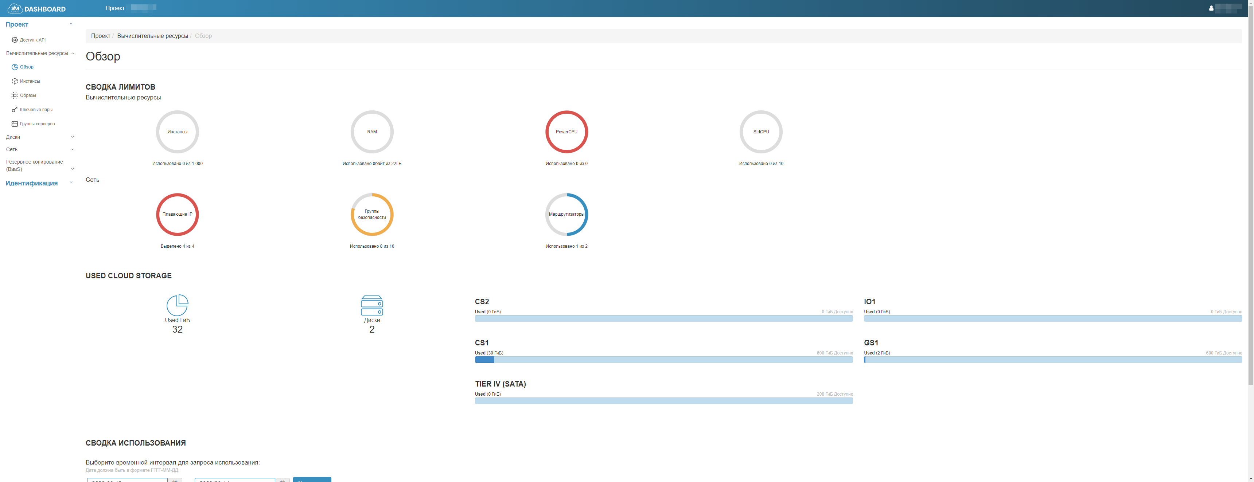Click the Проект breadcrumb link

pos(100,36)
